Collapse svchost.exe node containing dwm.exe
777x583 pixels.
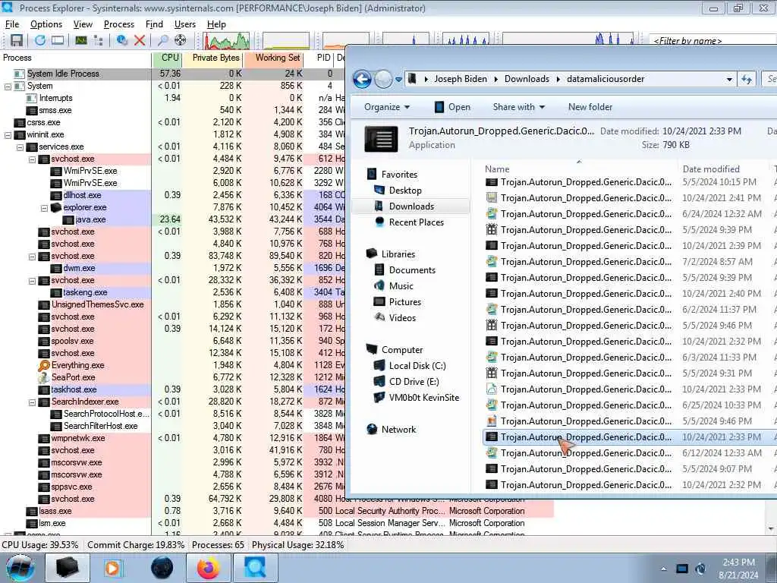tap(32, 257)
